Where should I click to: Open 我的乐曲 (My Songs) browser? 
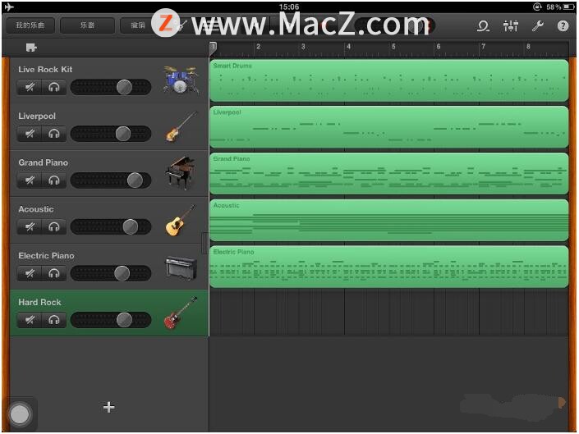(x=30, y=25)
